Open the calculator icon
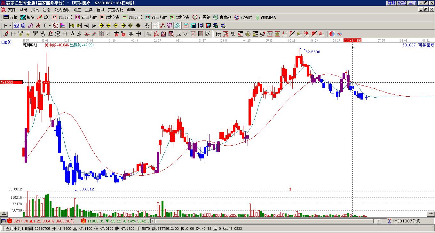The width and height of the screenshot is (435, 233). point(194,26)
